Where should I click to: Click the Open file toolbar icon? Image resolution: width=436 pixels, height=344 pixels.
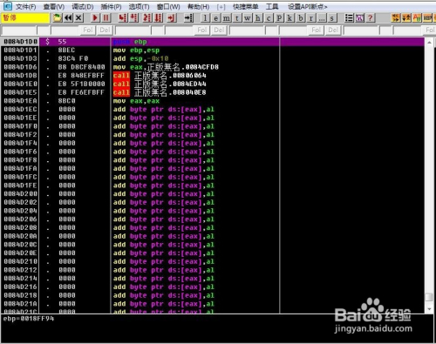[x=58, y=18]
